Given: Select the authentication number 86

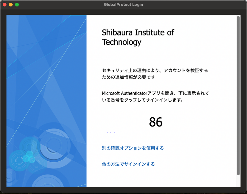Looking at the screenshot, I should (x=156, y=122).
